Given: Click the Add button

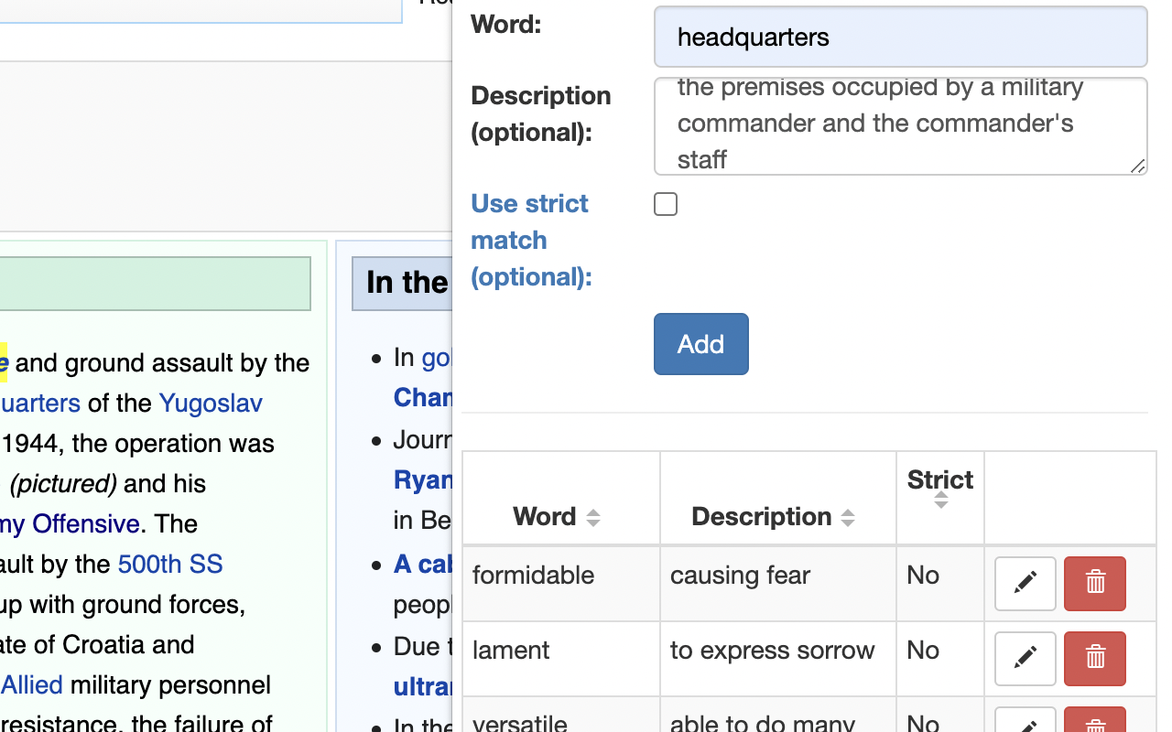Looking at the screenshot, I should tap(701, 344).
